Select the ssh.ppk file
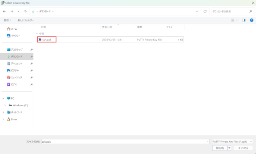The image size is (256, 154). (x=47, y=39)
